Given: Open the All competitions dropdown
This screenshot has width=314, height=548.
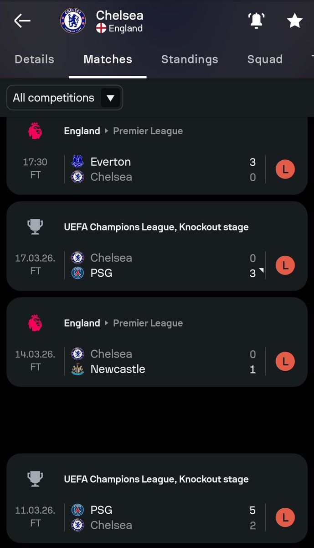Looking at the screenshot, I should tap(65, 98).
